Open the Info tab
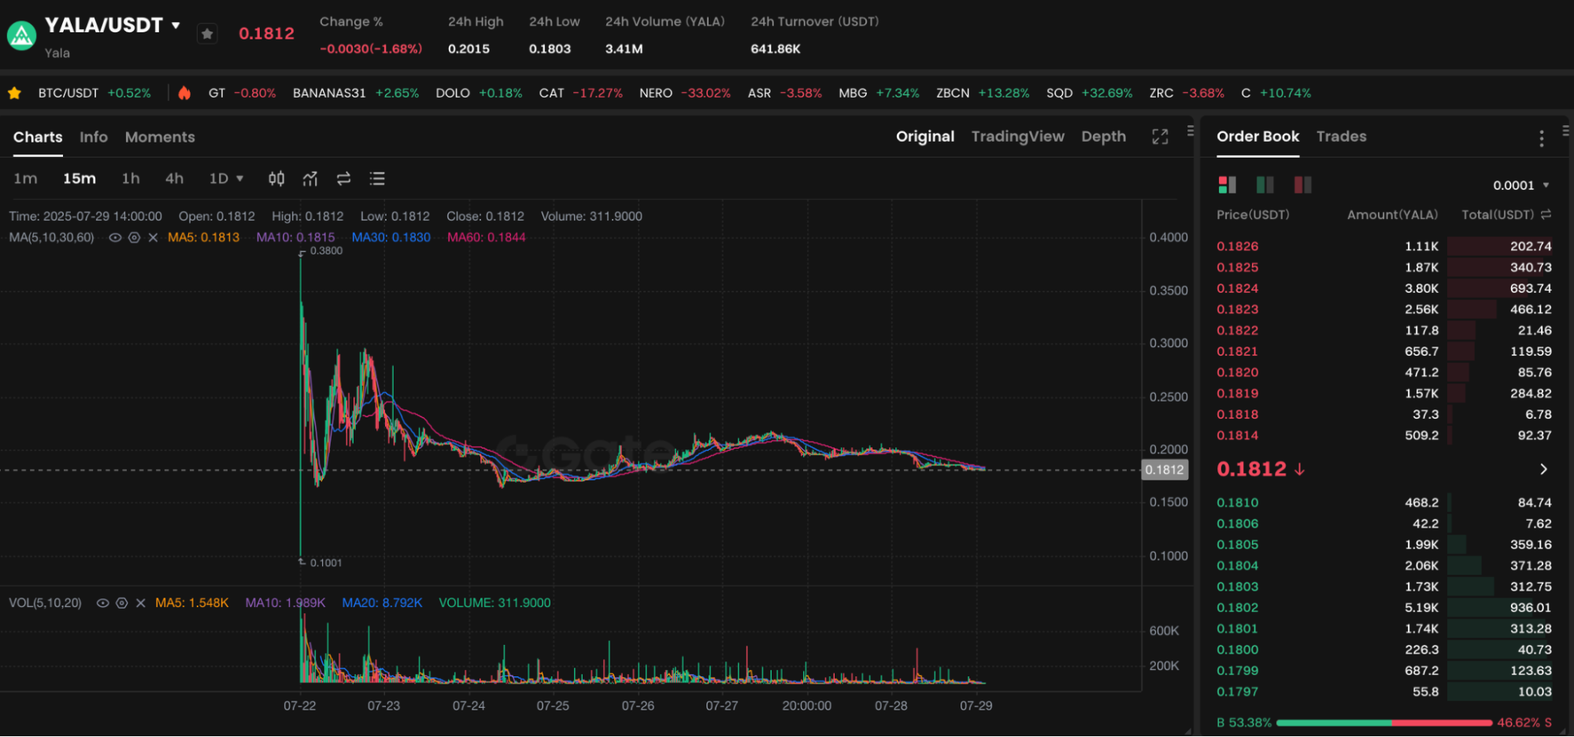Viewport: 1574px width, 737px height. click(94, 137)
